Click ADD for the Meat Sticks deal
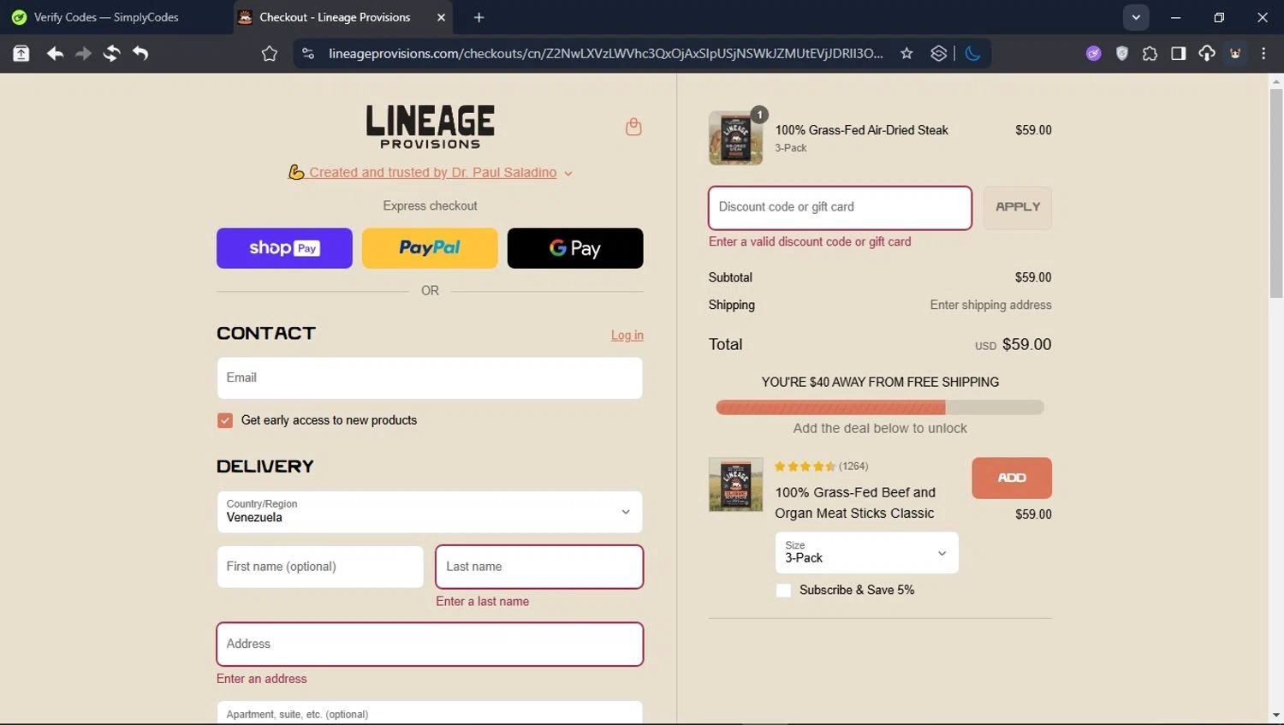The image size is (1284, 725). [1012, 478]
